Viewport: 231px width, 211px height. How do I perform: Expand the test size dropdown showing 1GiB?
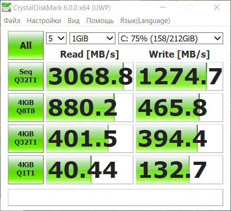tap(92, 38)
